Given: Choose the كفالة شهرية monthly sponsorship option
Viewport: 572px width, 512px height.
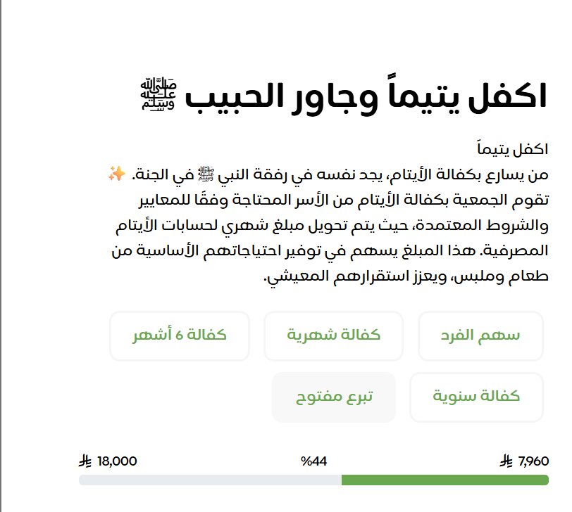Looking at the screenshot, I should pyautogui.click(x=333, y=335).
